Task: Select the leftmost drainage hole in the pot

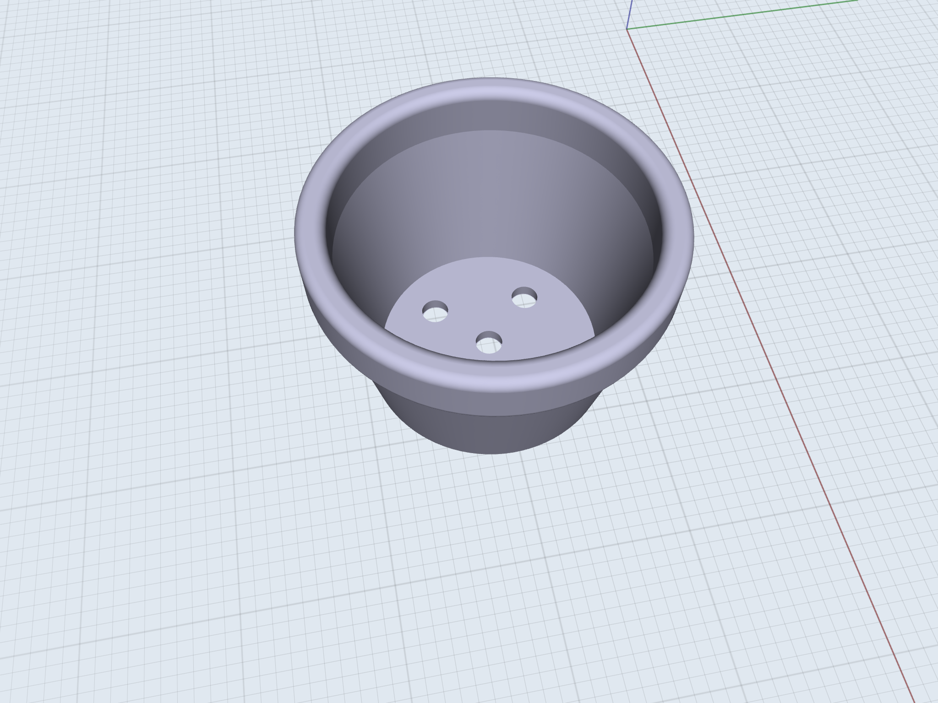Action: [435, 311]
